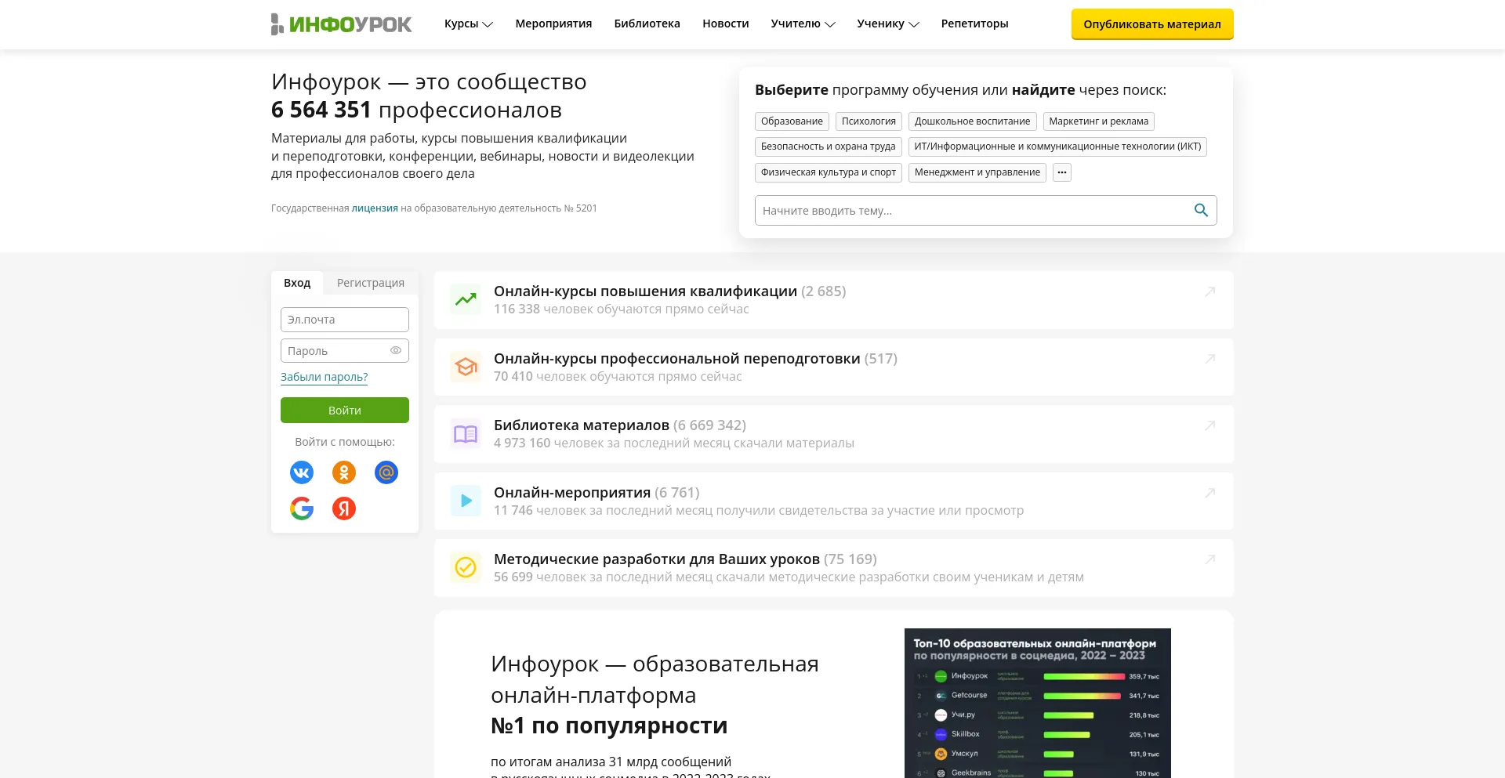1505x778 pixels.
Task: Click the Инфоурок logo
Action: (341, 24)
